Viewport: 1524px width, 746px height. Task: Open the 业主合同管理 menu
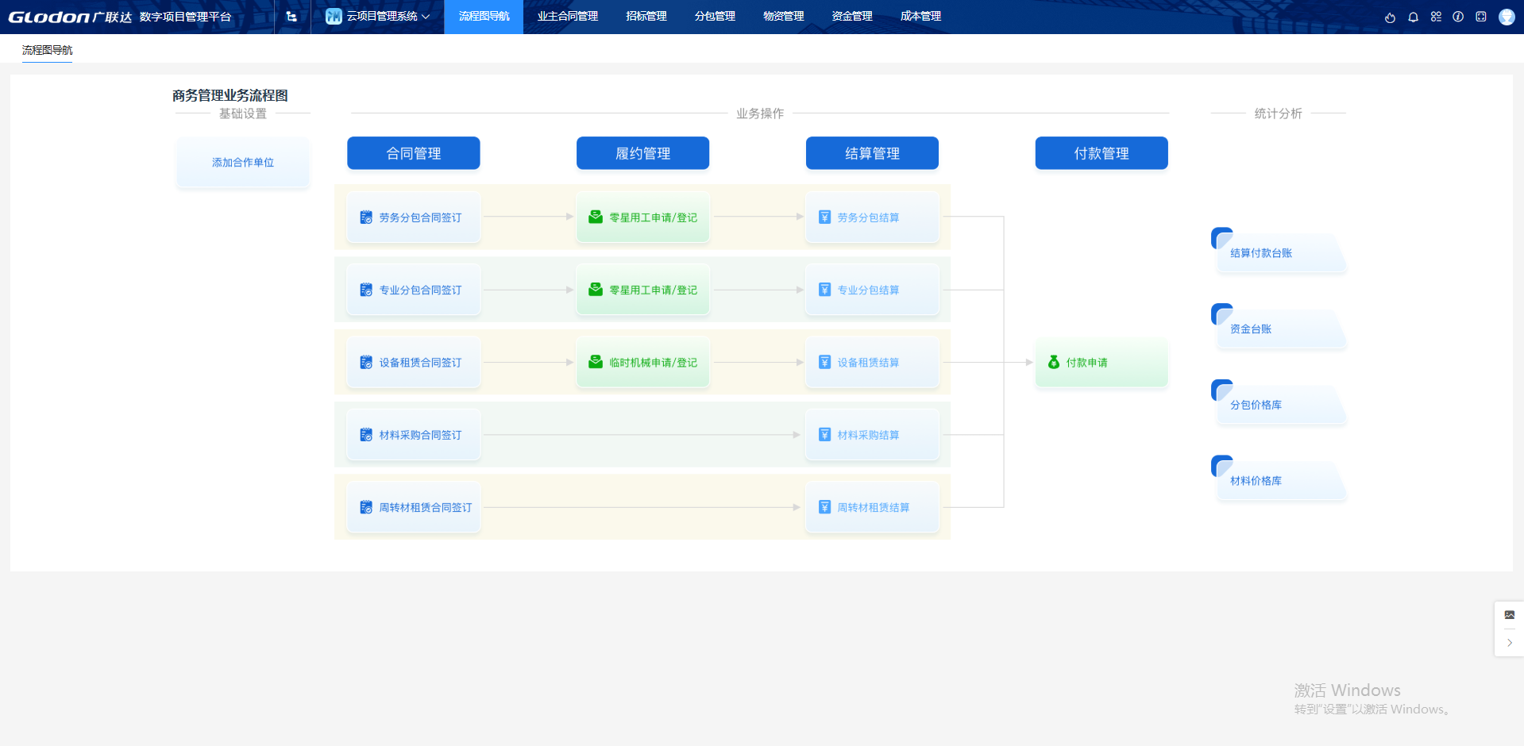click(567, 17)
